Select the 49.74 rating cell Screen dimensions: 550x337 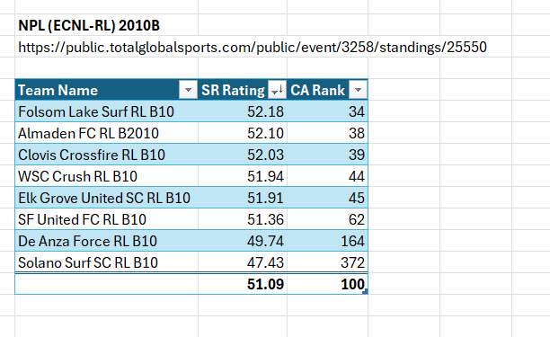pyautogui.click(x=243, y=241)
